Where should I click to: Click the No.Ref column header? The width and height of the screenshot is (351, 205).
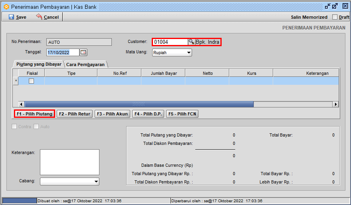click(119, 73)
